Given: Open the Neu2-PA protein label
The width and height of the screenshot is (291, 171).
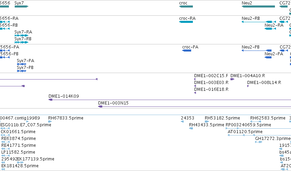Looking at the screenshot, I should 274,54.
